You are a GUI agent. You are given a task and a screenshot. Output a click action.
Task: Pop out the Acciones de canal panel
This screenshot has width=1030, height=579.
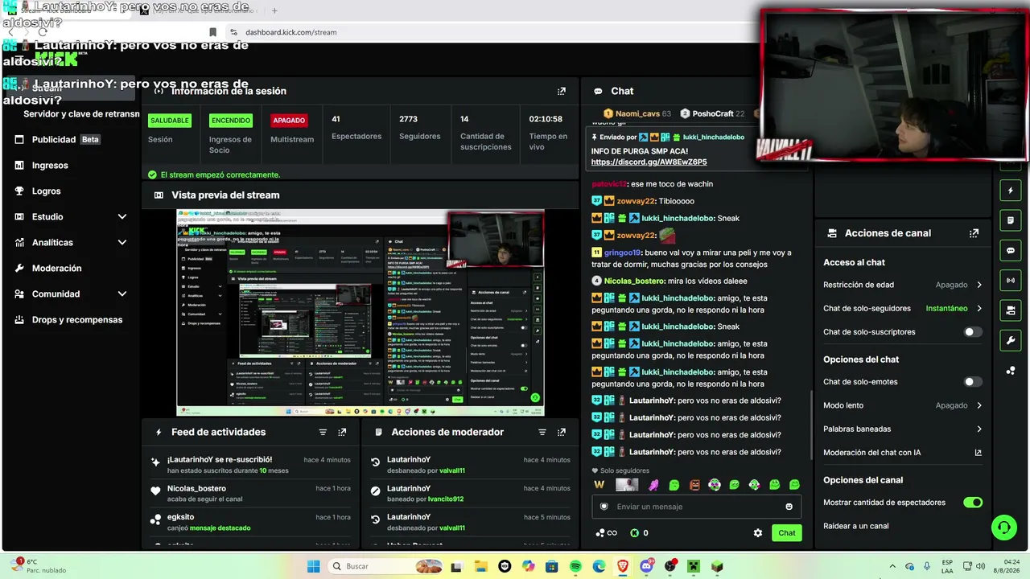974,233
